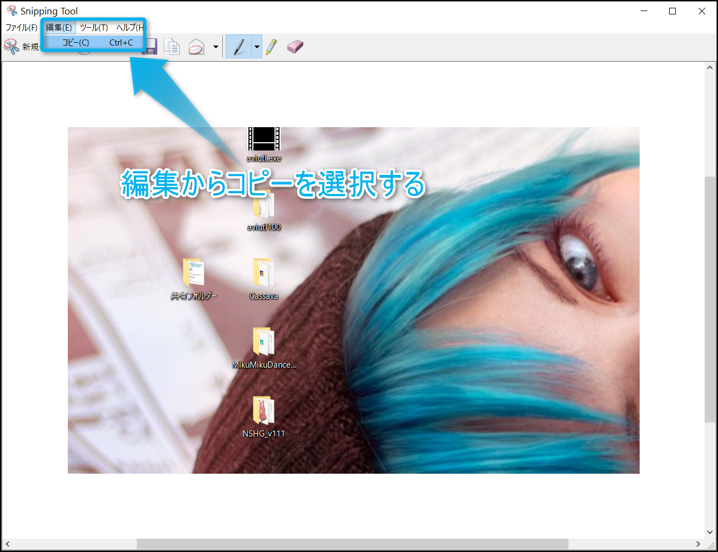Click the vertical scrollbar up arrow
718x552 pixels.
[x=710, y=68]
